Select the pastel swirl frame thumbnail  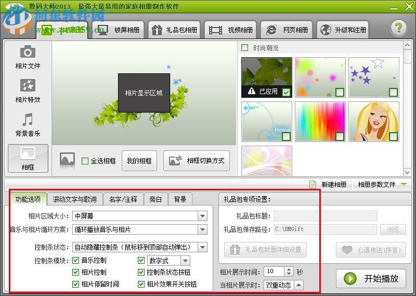[267, 161]
